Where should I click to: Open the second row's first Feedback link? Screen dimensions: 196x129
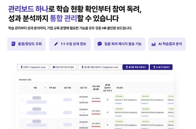118,116
